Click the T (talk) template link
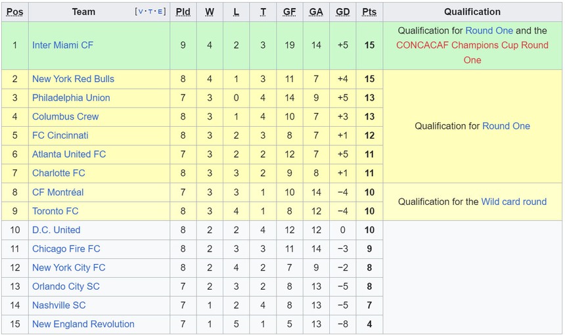The image size is (565, 335). point(150,12)
